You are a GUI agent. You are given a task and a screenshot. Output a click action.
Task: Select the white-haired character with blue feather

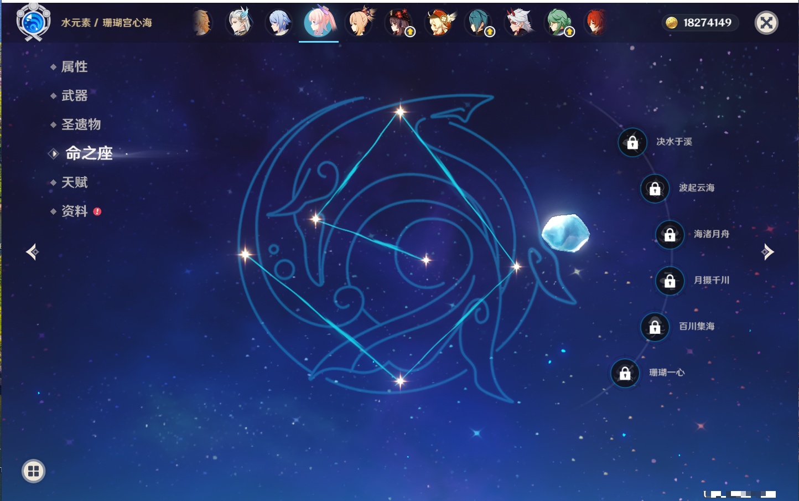(x=240, y=23)
